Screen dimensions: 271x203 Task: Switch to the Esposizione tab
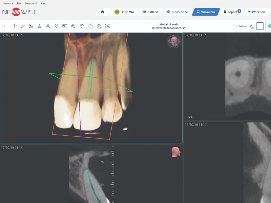point(177,12)
